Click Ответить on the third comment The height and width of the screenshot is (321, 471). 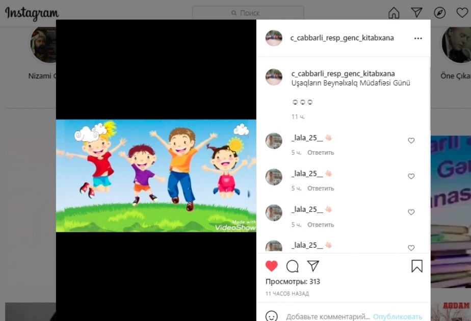tap(321, 225)
